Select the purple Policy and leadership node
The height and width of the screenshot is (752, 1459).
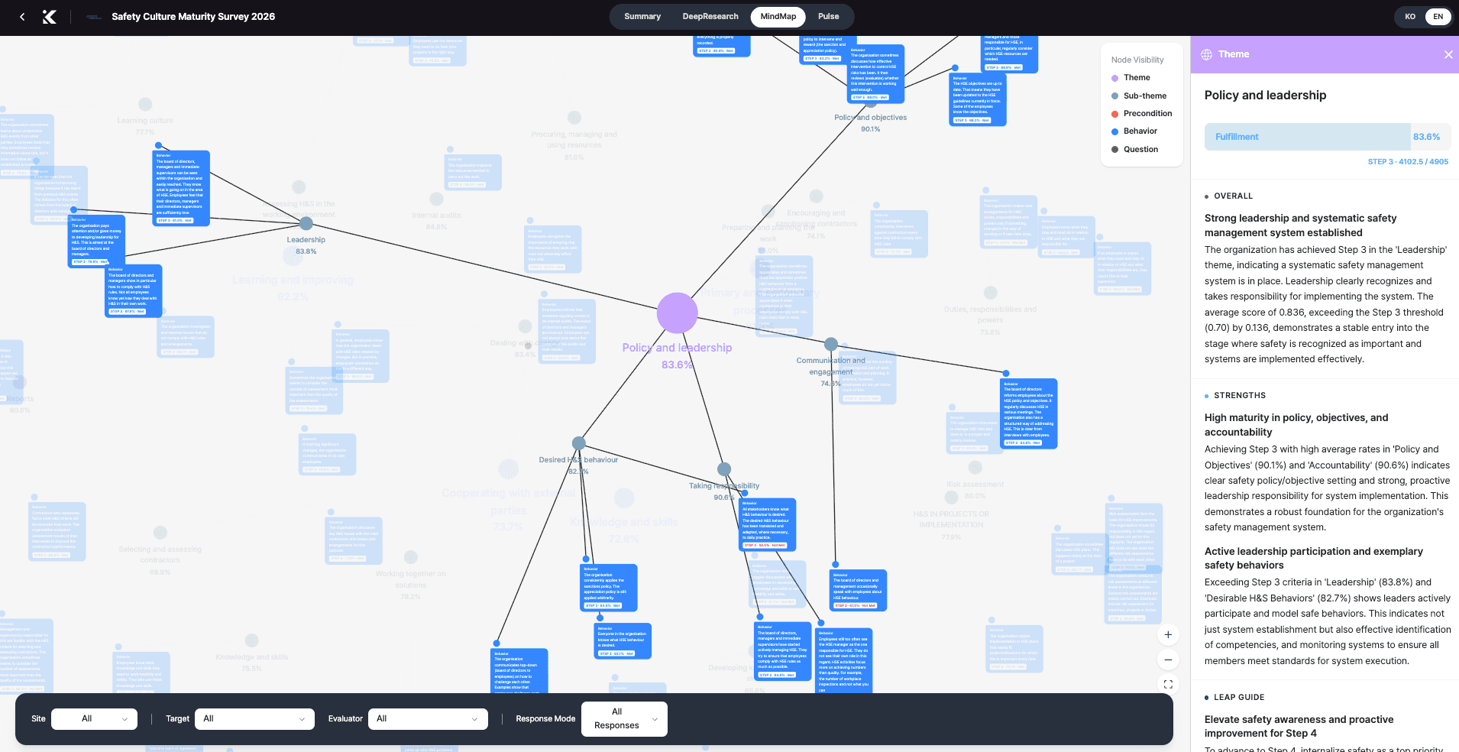[x=678, y=313]
